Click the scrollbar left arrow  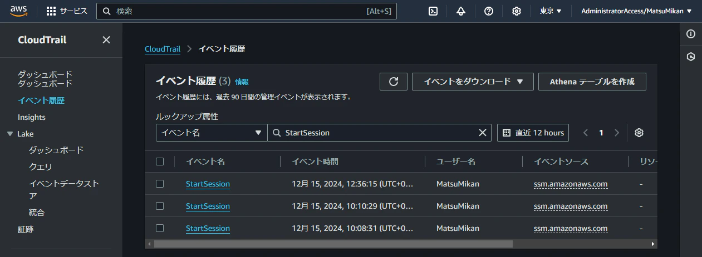[149, 244]
